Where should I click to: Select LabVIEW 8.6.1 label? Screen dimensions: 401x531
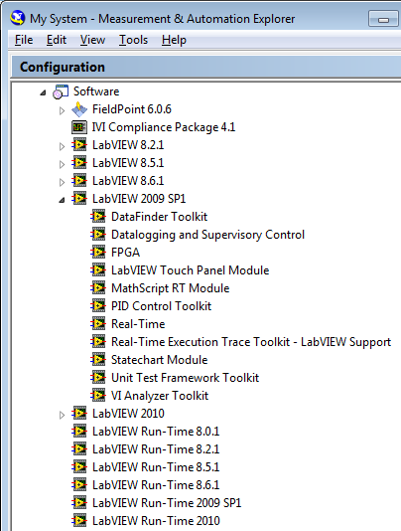click(x=128, y=181)
